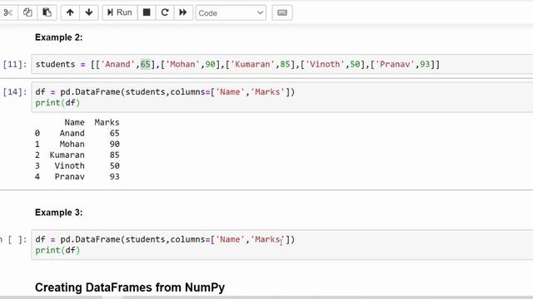
Task: Move selected cell up arrow
Action: (70, 13)
